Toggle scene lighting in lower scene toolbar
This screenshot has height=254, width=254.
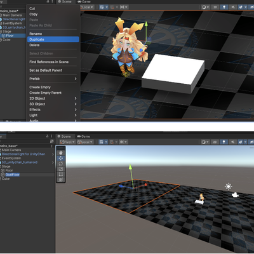pyautogui.click(x=224, y=142)
